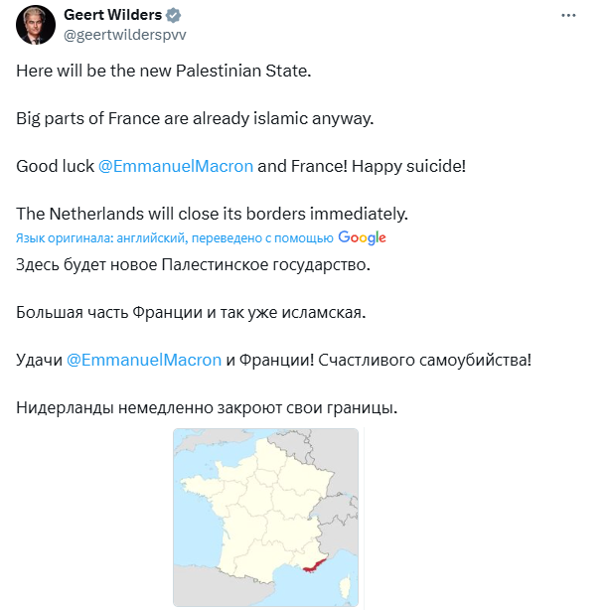The width and height of the screenshot is (610, 610).
Task: Click the 'Язык оригинала: английский' translation notice
Action: click(174, 237)
